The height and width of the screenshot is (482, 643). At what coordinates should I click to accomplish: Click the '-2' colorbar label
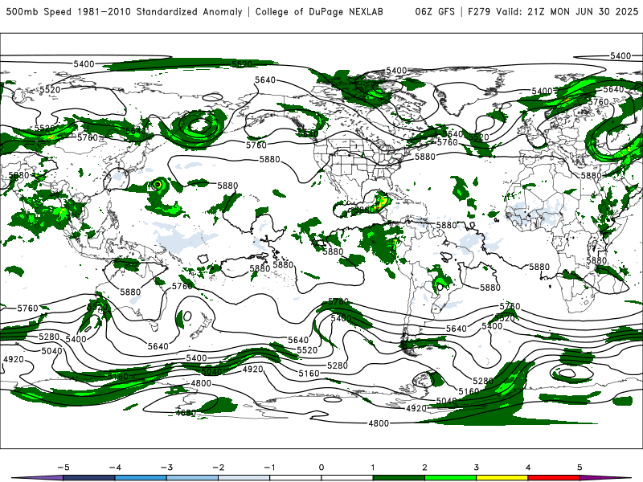pyautogui.click(x=218, y=468)
